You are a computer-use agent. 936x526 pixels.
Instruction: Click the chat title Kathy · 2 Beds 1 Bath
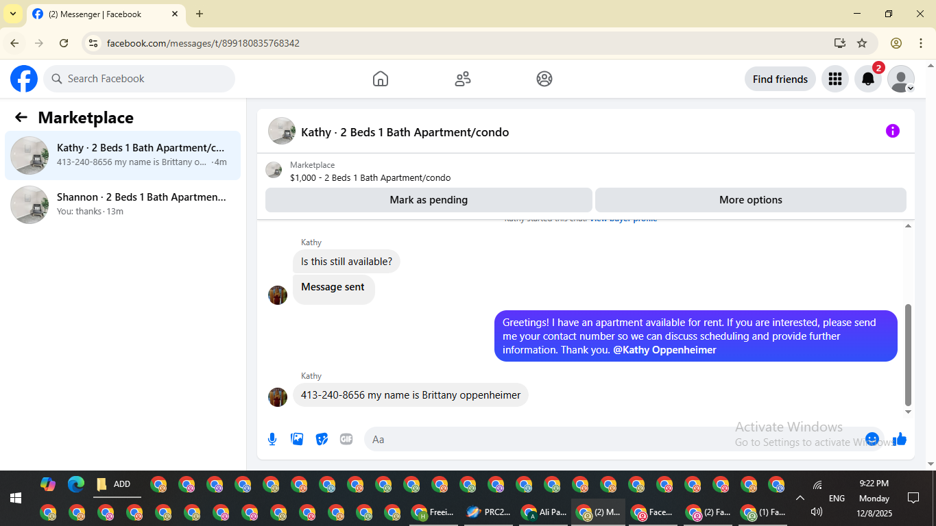click(x=405, y=132)
